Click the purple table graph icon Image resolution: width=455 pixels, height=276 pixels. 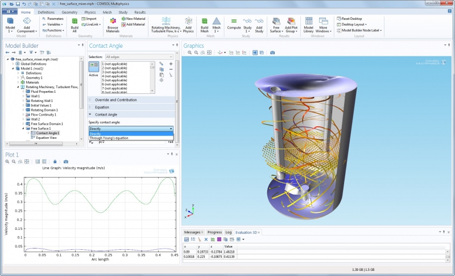tap(219, 240)
